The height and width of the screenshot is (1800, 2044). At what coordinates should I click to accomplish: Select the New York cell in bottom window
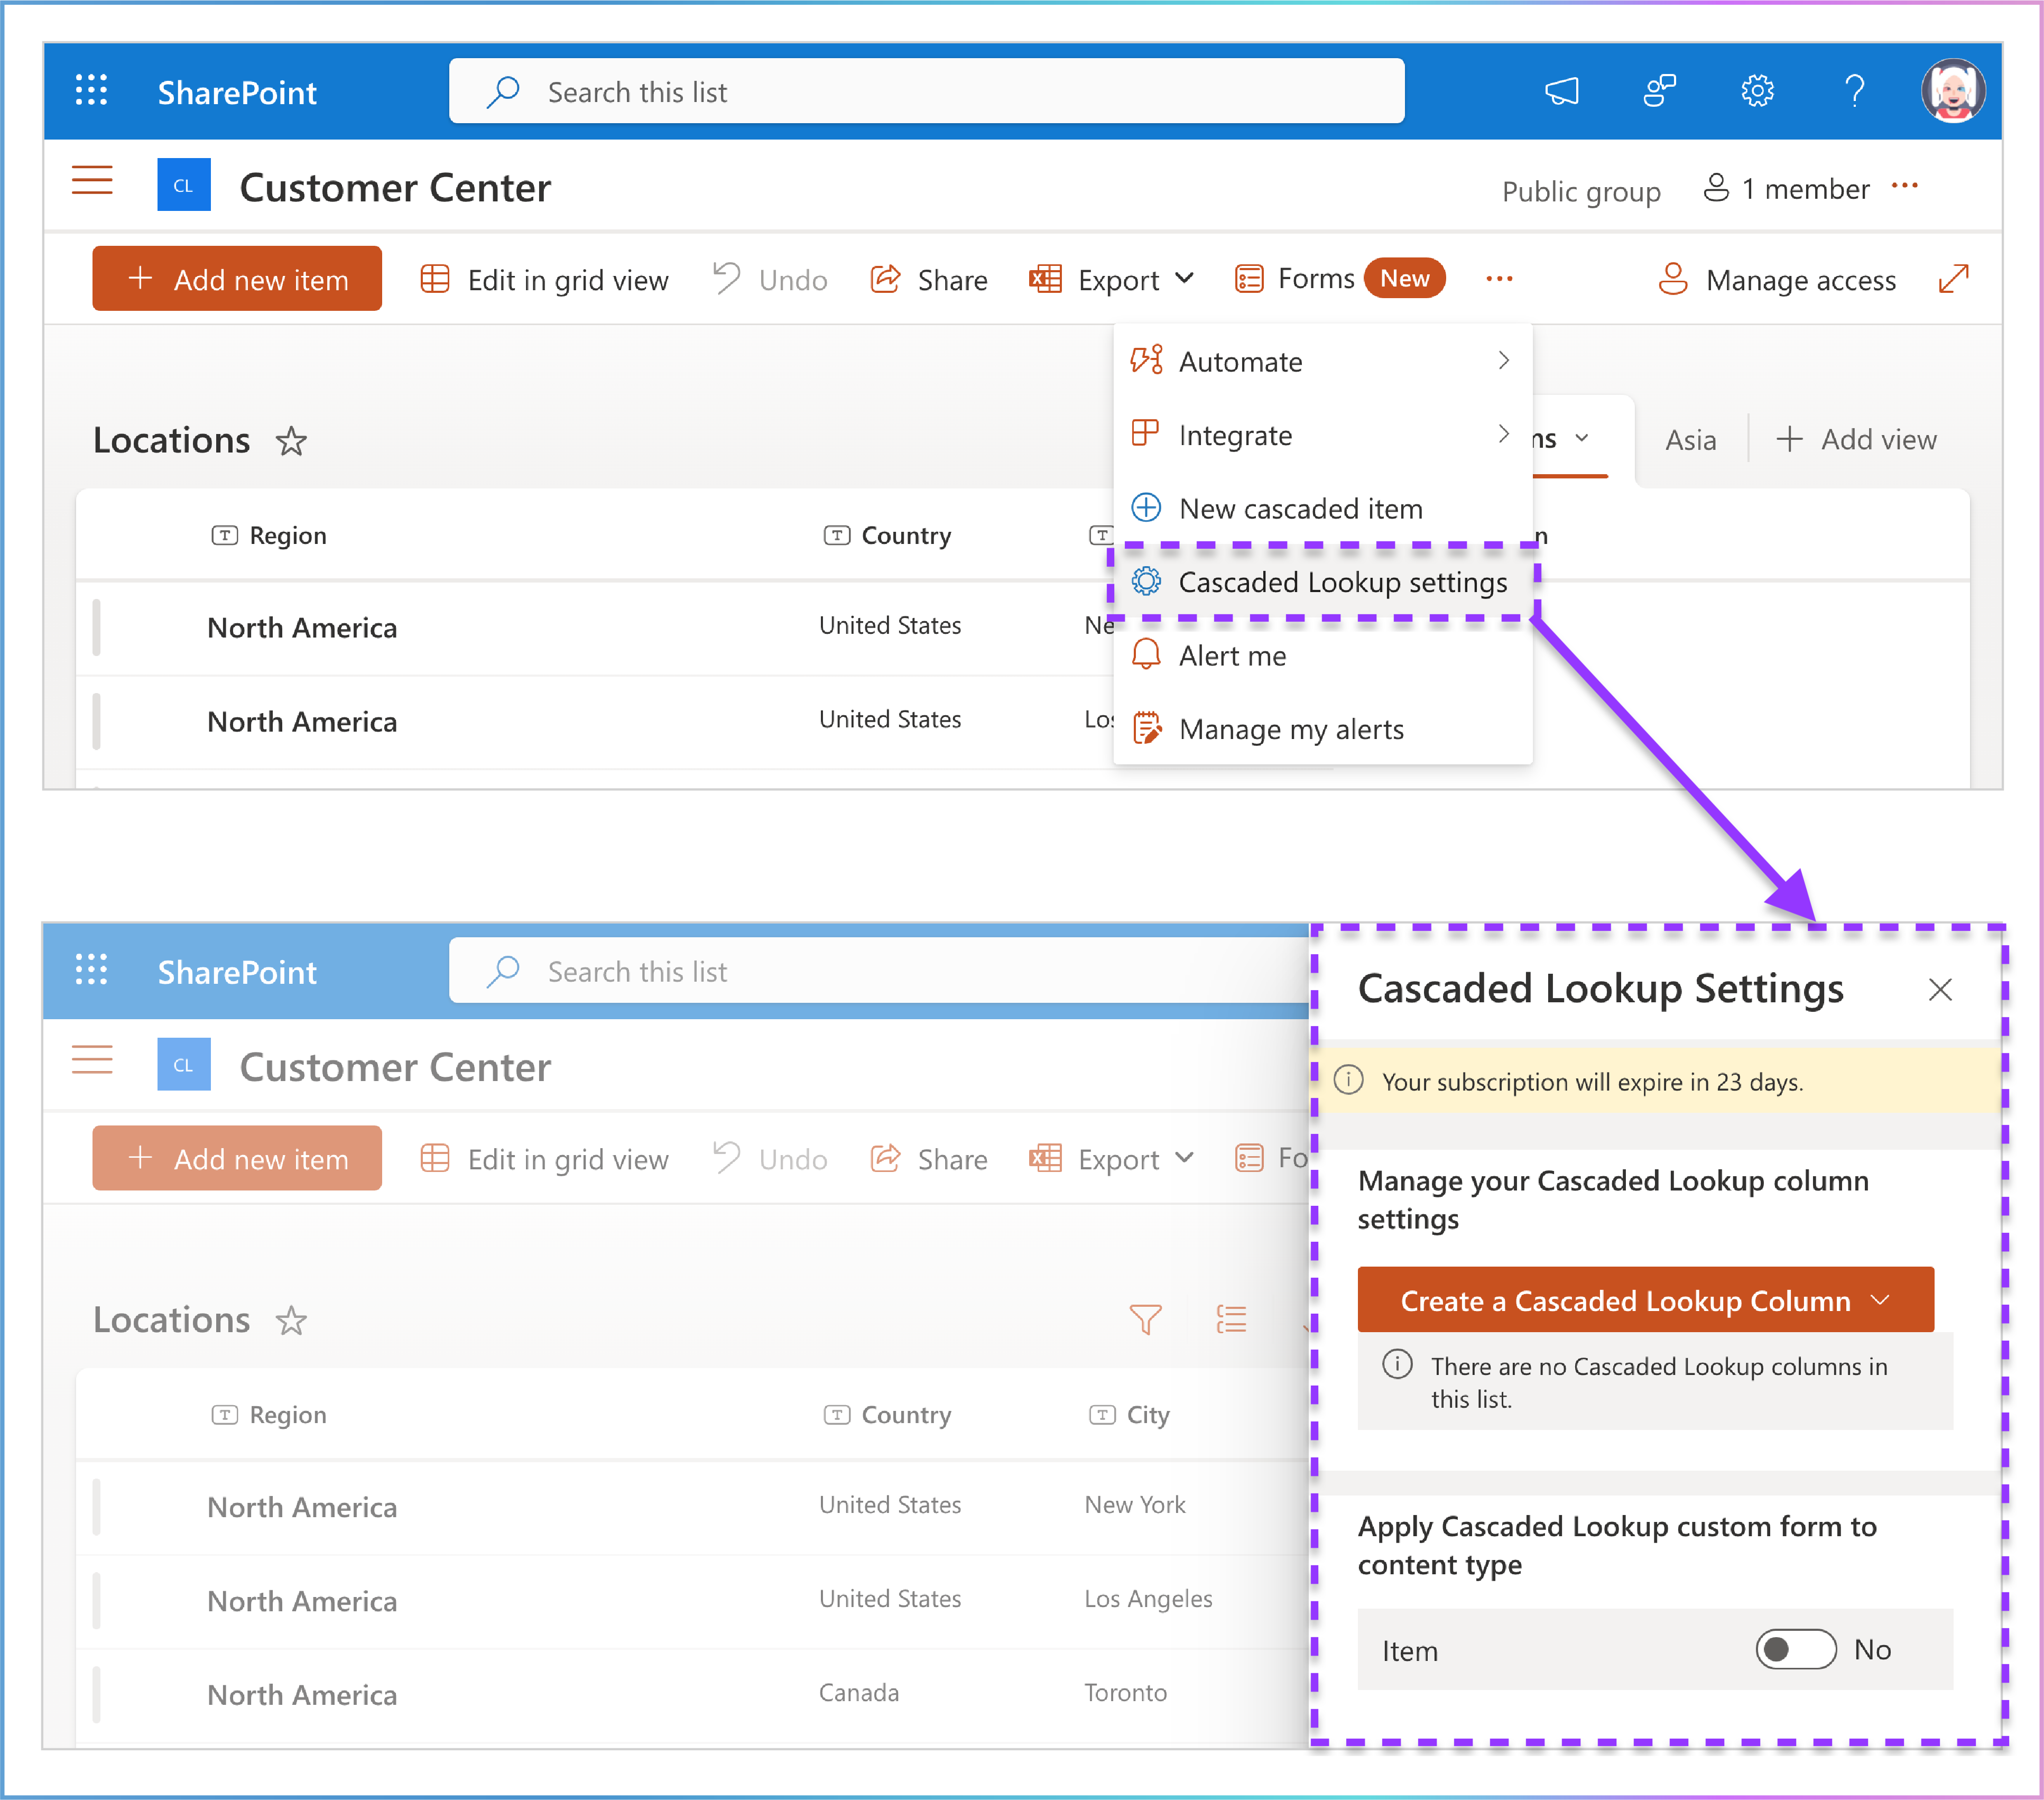[x=1135, y=1505]
